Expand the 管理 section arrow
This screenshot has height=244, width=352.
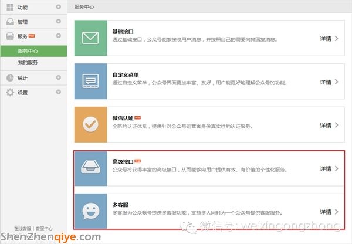click(58, 21)
